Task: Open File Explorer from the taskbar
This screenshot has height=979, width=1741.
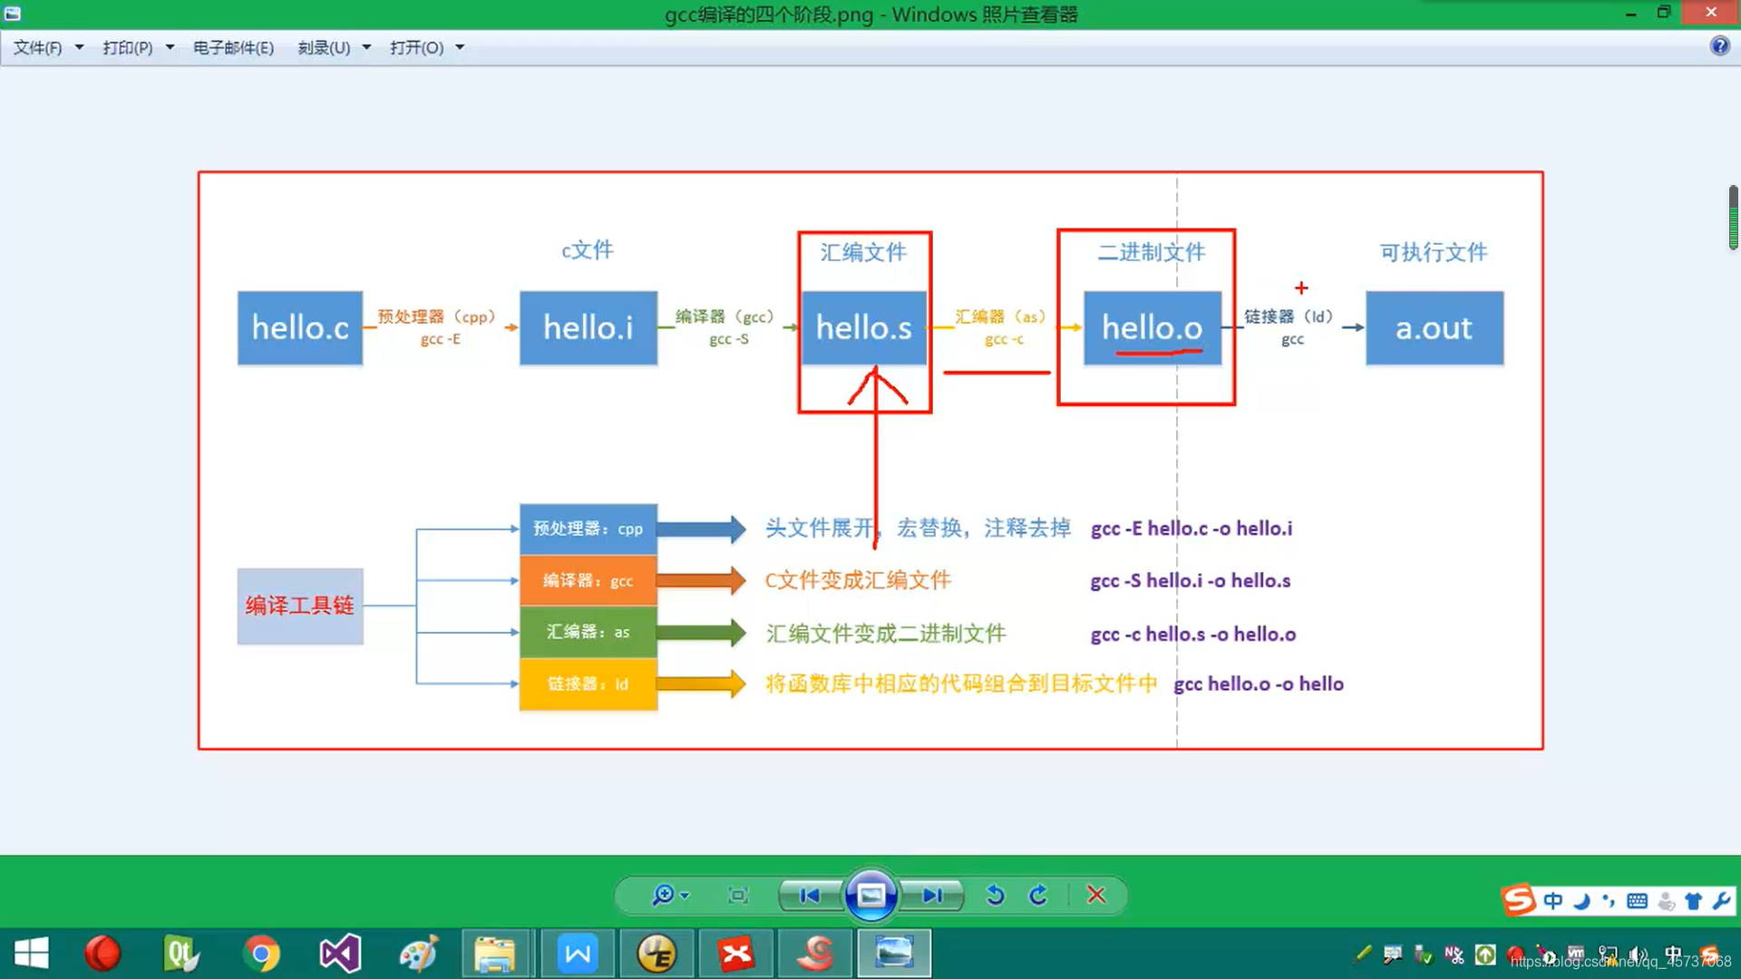Action: 495,954
